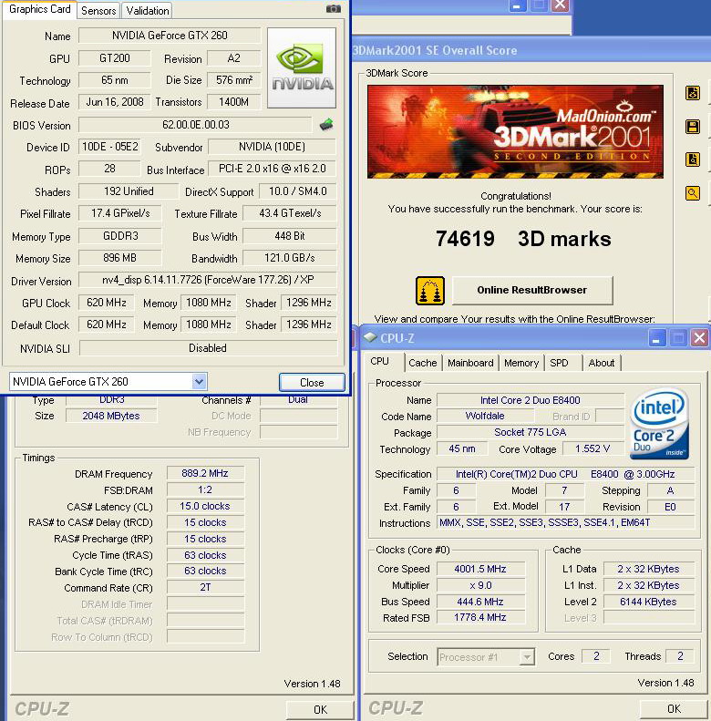Click the NVIDIA SLI Disabled field
Image resolution: width=711 pixels, height=721 pixels.
(208, 348)
